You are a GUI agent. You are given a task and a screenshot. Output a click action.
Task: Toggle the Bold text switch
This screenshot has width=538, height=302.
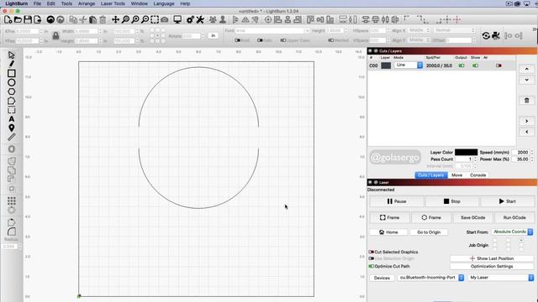237,40
